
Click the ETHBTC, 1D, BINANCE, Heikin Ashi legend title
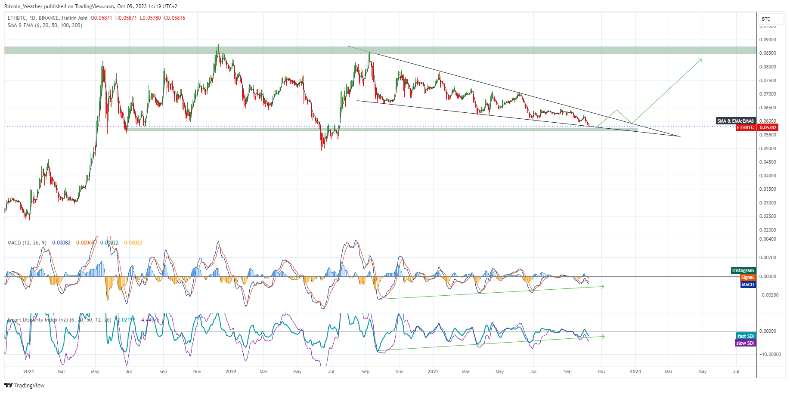(x=47, y=18)
